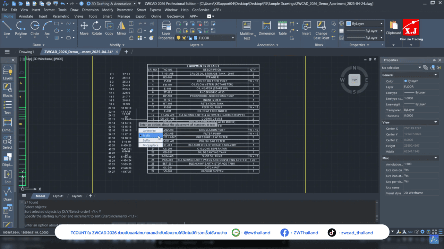This screenshot has height=249, width=444.
Task: Select the Prefix option
Action: click(x=147, y=136)
